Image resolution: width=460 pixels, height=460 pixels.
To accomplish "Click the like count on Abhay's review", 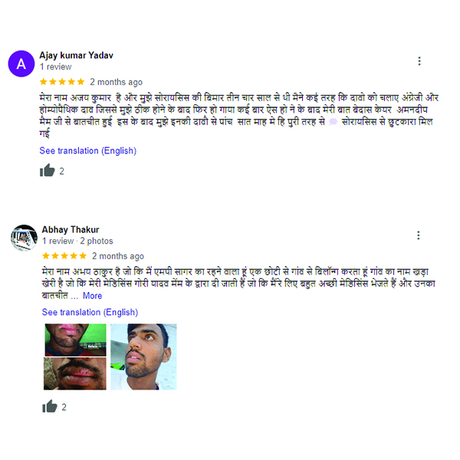I will coord(64,407).
